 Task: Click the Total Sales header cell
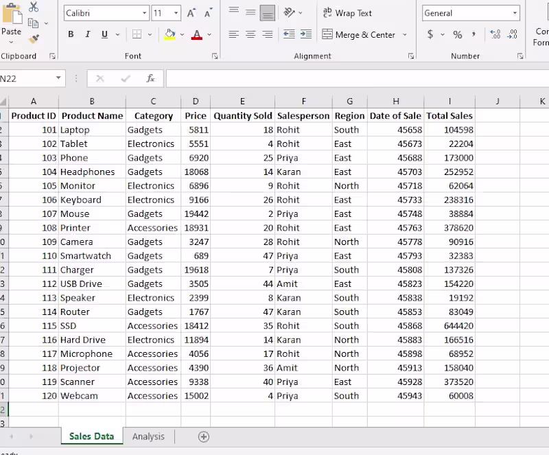point(449,116)
